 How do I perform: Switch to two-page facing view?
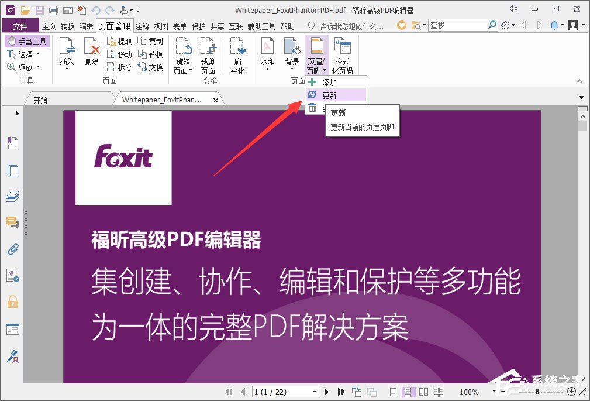423,391
